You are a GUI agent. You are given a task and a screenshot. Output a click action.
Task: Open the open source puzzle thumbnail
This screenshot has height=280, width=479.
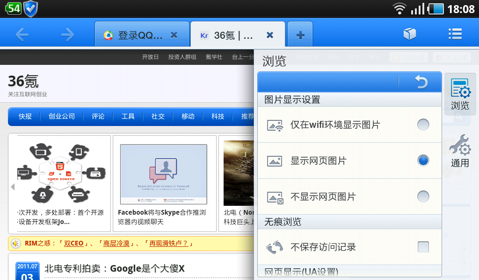click(x=61, y=173)
